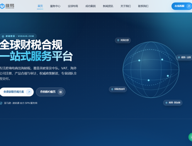Click the 全球财税合规 headline
This screenshot has width=192, height=146.
point(31,45)
